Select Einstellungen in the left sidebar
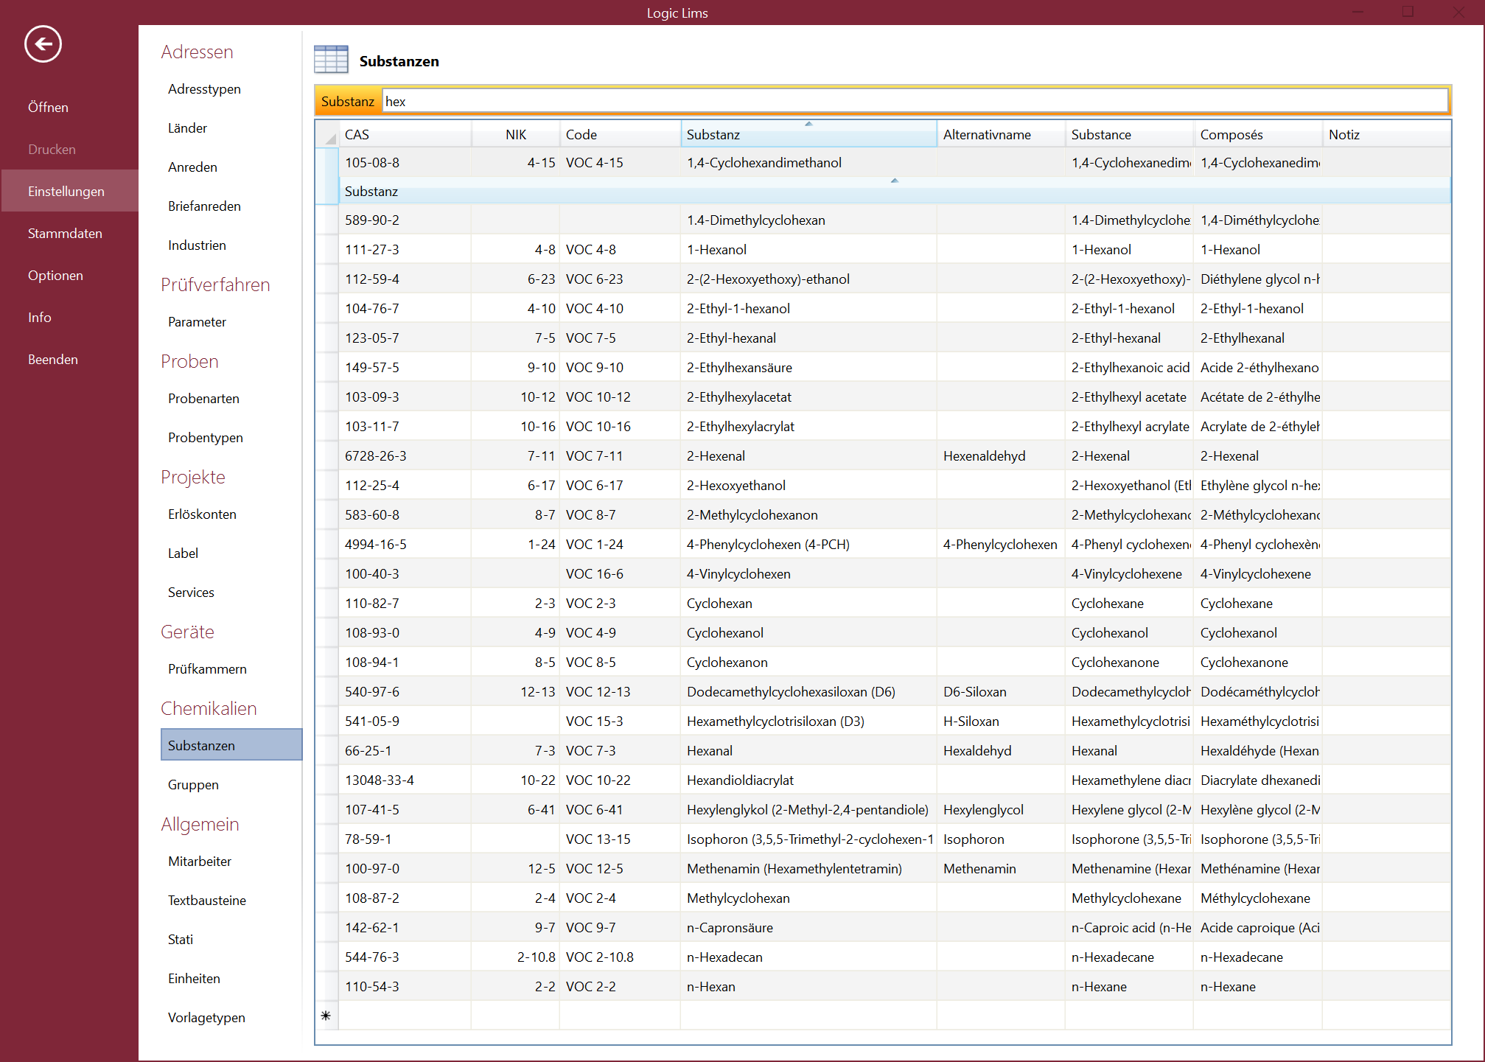Screen dimensions: 1485x1062 [x=69, y=192]
